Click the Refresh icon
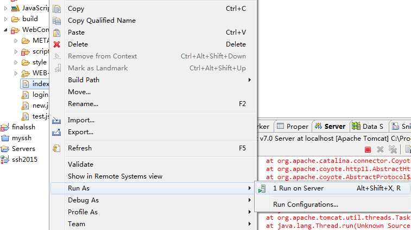Viewport: 411px width, 230px height. coord(56,148)
